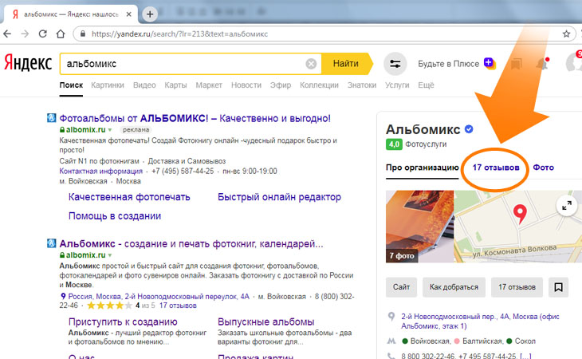Screen dimensions: 582x359
Task: Open Yandex Plus icon
Action: (x=490, y=63)
